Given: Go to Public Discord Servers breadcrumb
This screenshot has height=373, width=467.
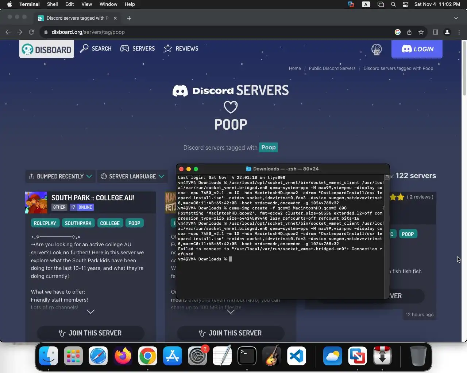Looking at the screenshot, I should [332, 68].
